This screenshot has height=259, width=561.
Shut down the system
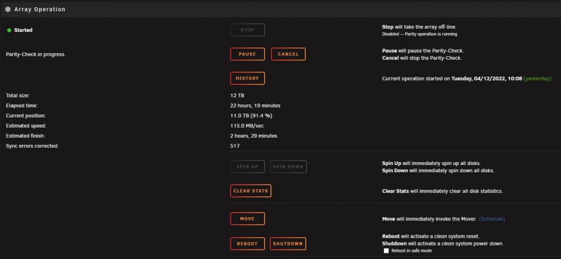point(288,244)
